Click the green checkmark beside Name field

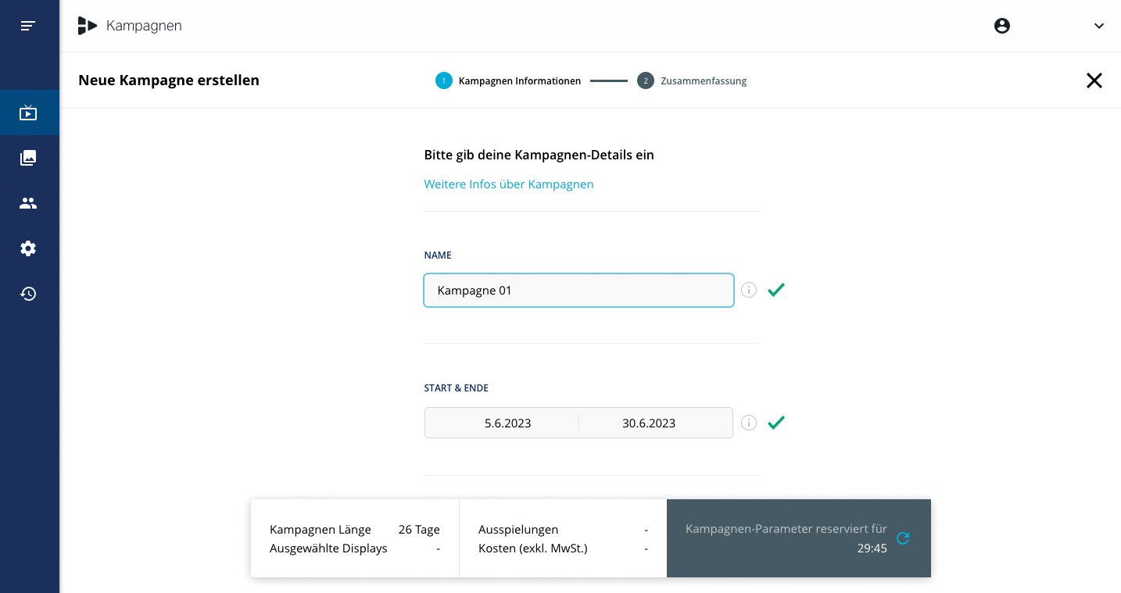click(776, 290)
